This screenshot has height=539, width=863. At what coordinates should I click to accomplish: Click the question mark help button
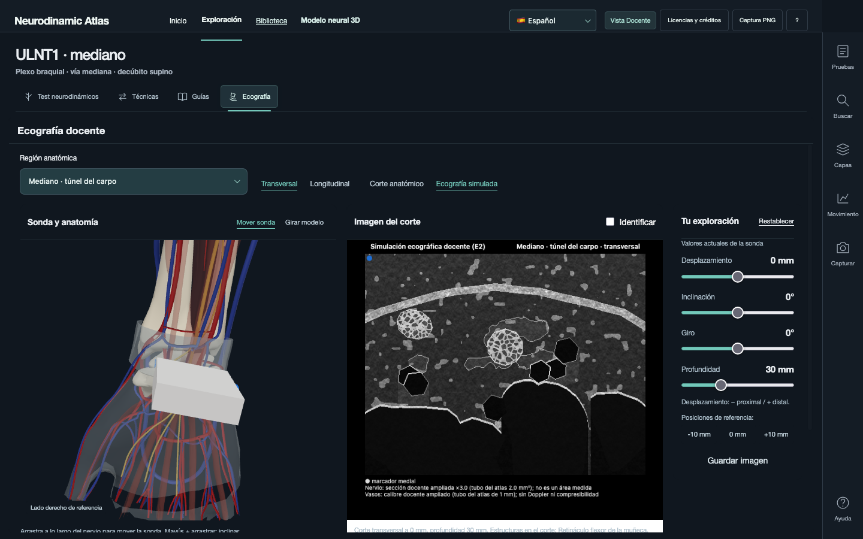pyautogui.click(x=797, y=20)
